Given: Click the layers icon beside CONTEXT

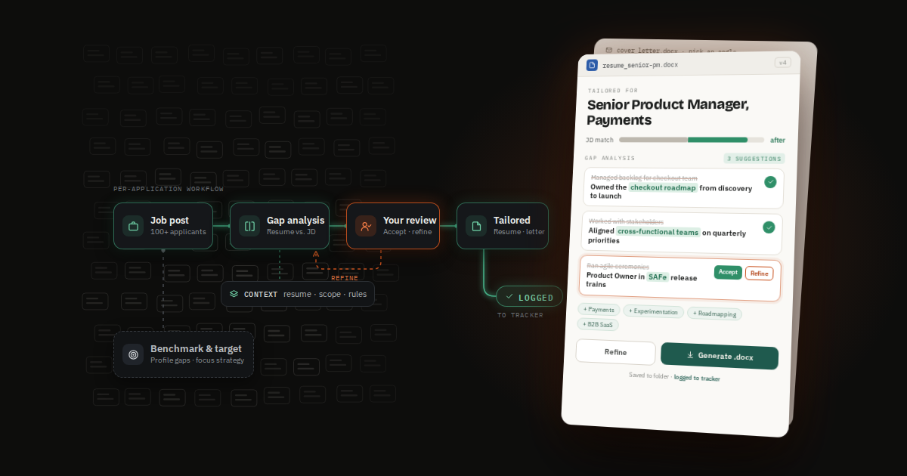Looking at the screenshot, I should point(234,294).
